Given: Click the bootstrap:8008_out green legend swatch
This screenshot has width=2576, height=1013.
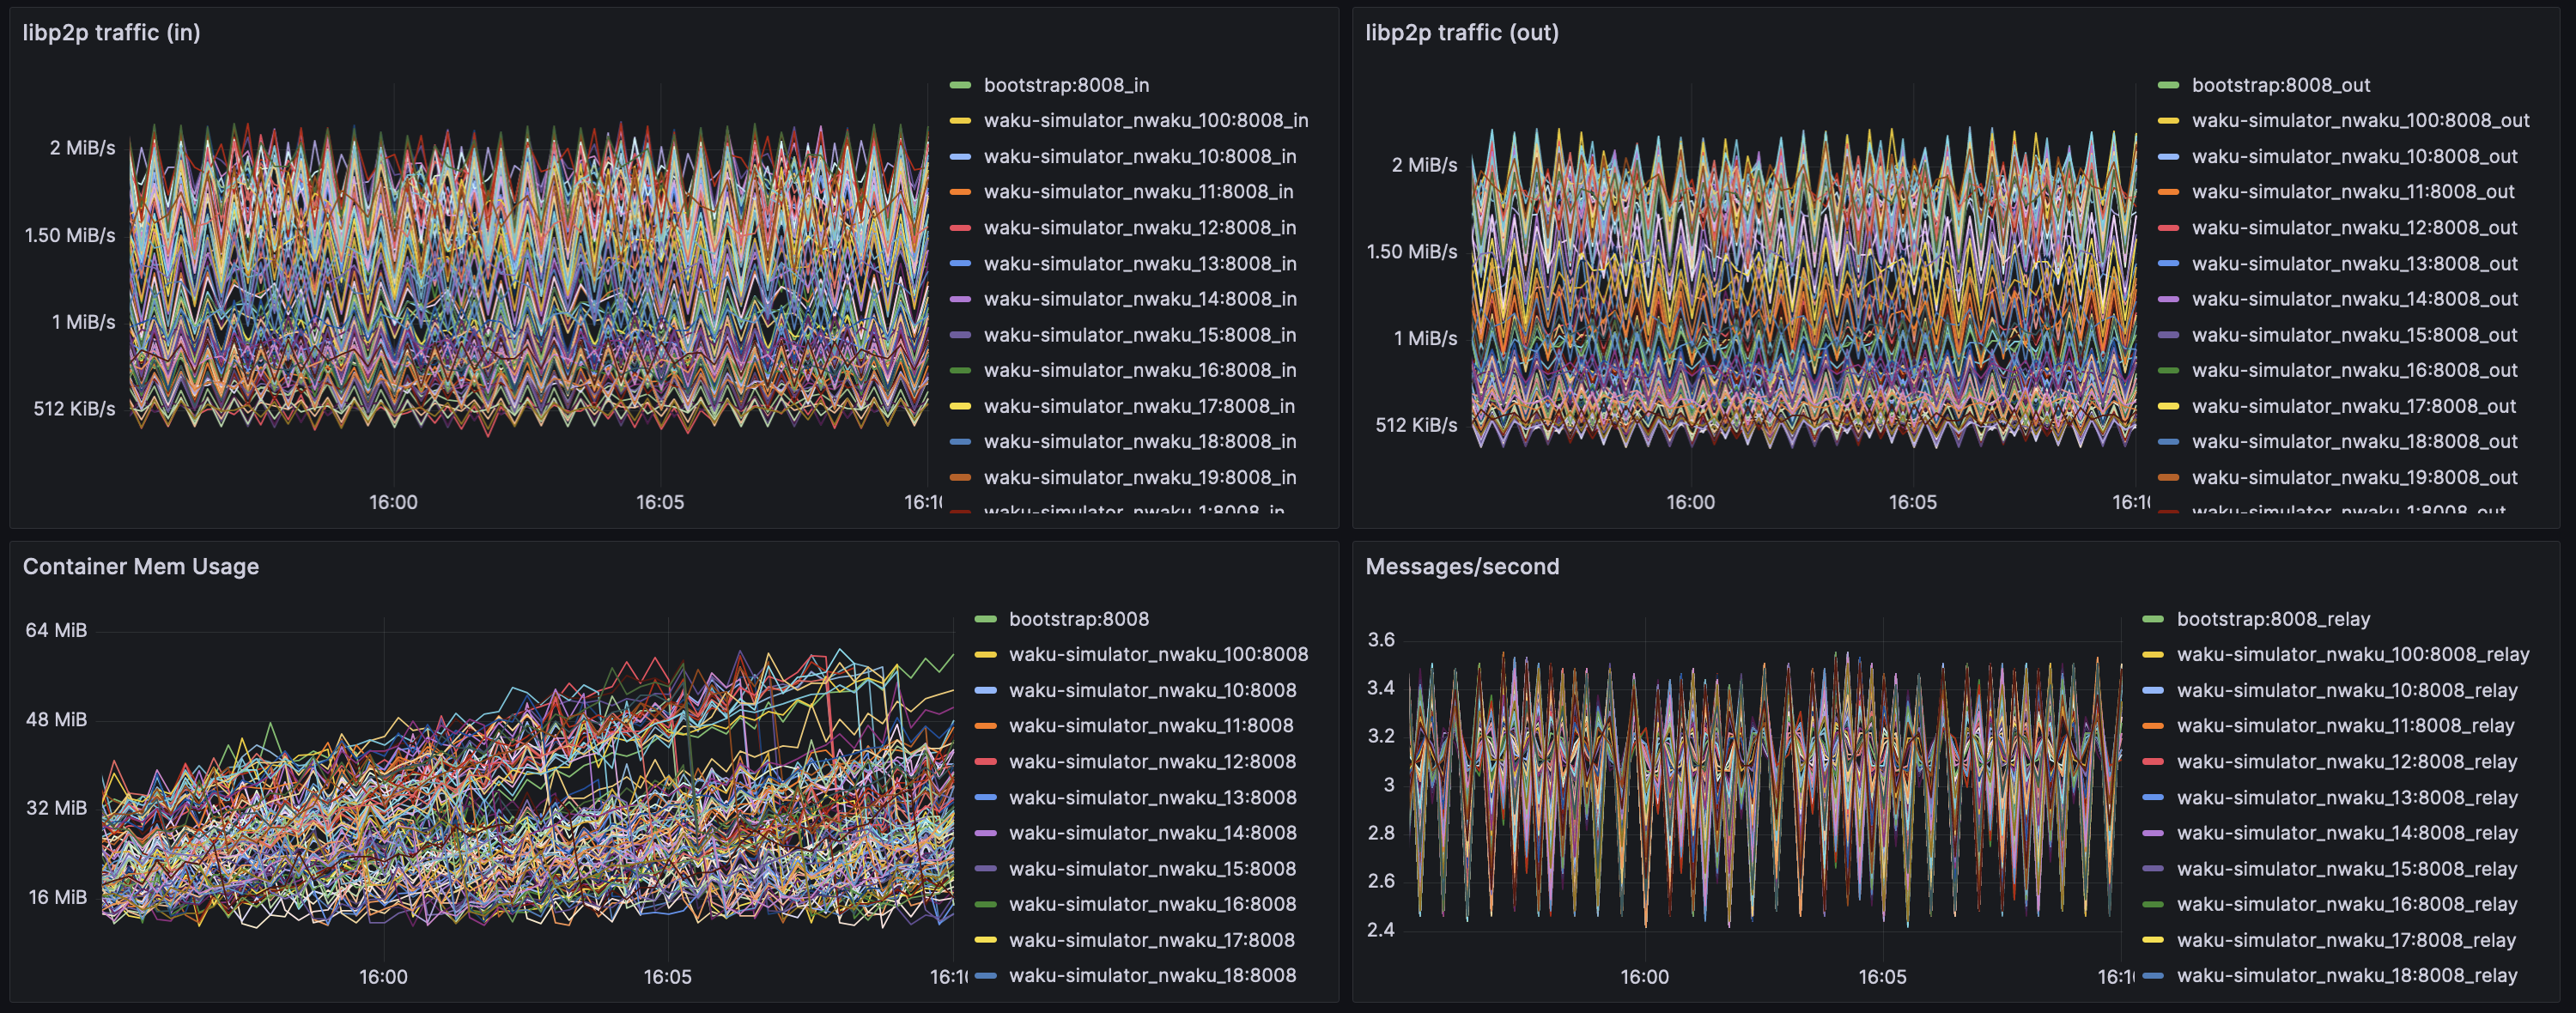Looking at the screenshot, I should coord(2168,85).
